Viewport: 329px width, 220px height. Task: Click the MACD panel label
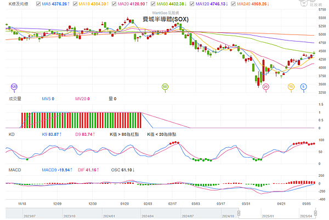(x=15, y=170)
